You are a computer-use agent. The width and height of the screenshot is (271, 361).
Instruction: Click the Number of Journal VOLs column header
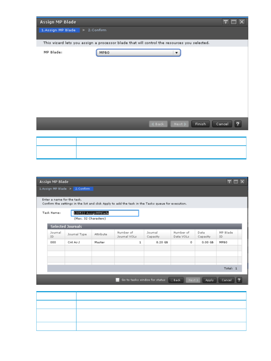129,235
